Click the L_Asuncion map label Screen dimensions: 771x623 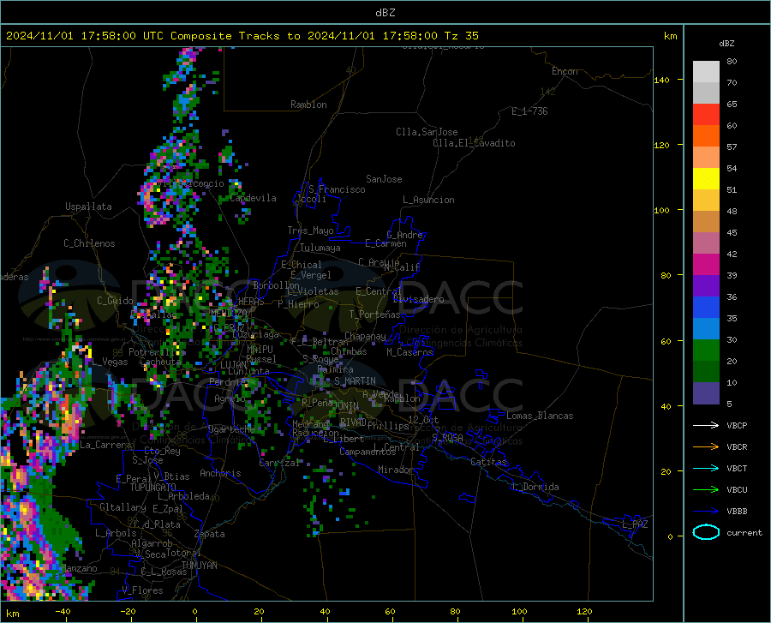[428, 200]
